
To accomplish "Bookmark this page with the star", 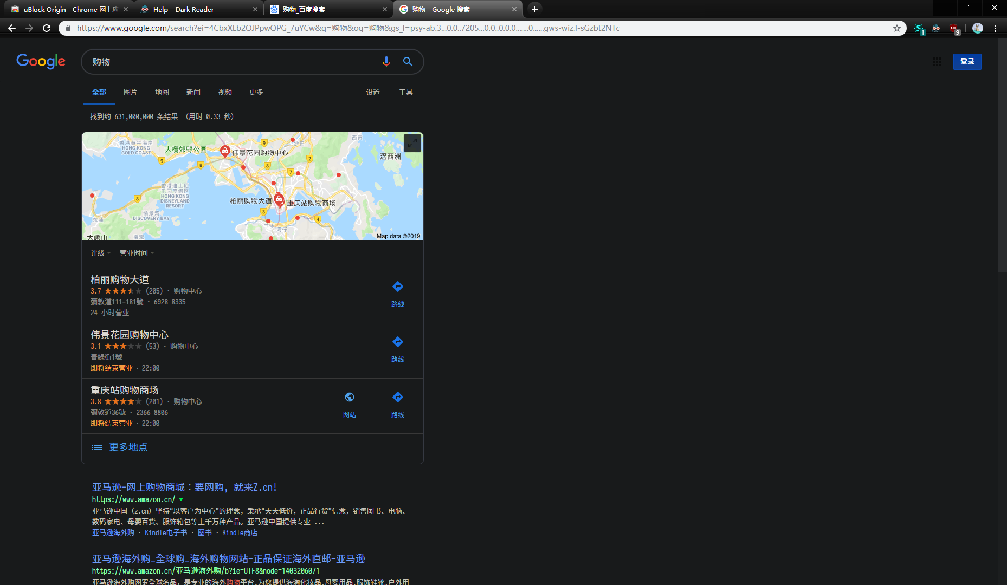I will pyautogui.click(x=897, y=28).
